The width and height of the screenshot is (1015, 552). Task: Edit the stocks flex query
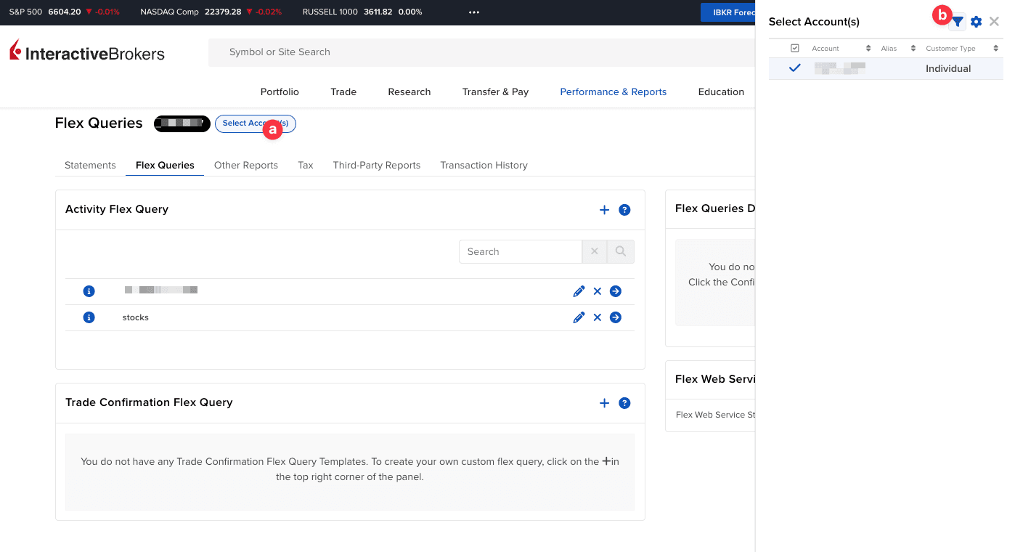[x=579, y=317]
